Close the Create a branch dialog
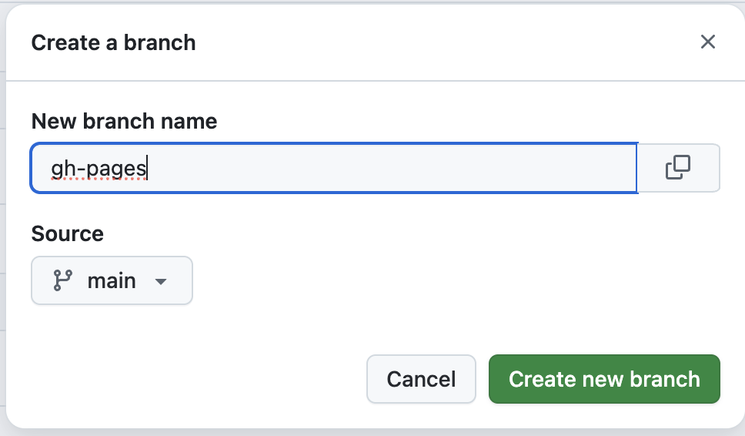Screen dimensions: 745x436 (708, 42)
